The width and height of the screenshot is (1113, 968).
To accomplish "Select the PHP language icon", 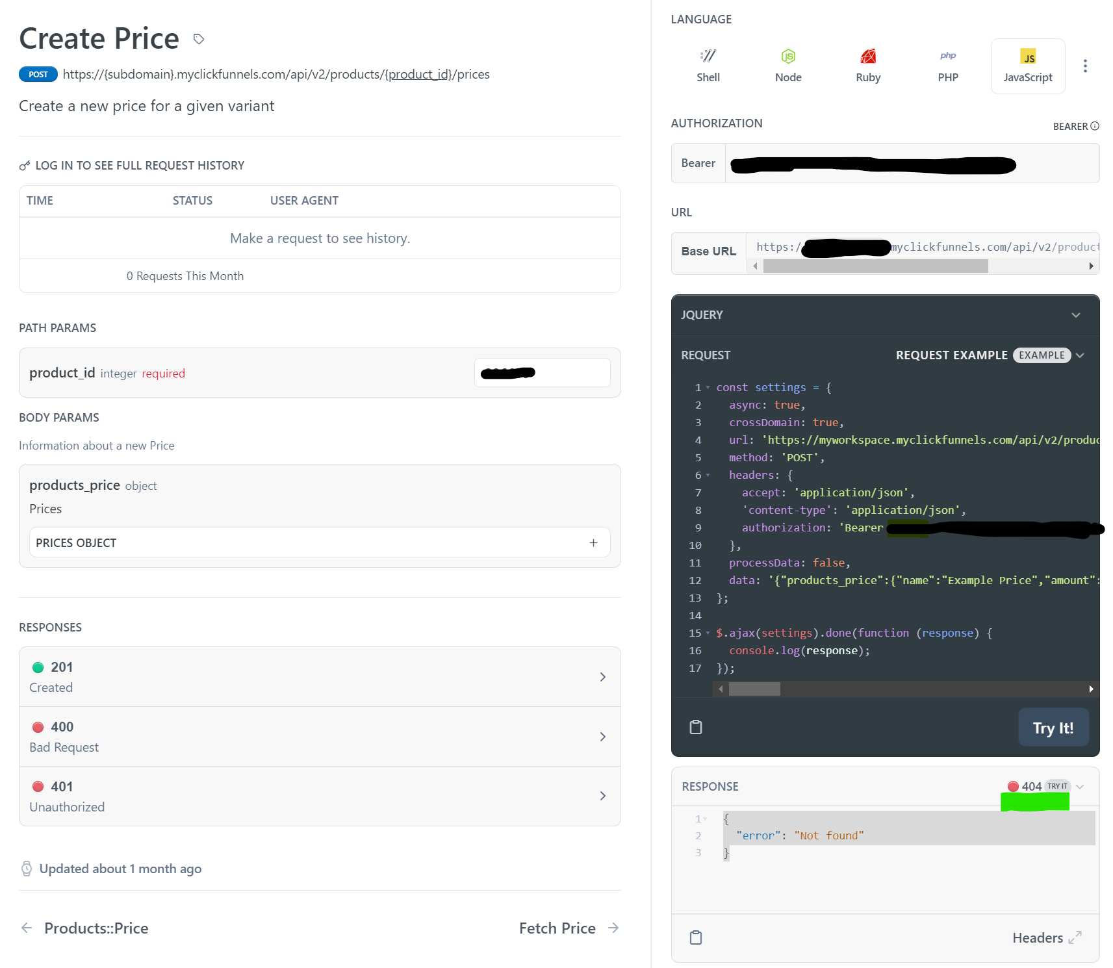I will [x=948, y=56].
